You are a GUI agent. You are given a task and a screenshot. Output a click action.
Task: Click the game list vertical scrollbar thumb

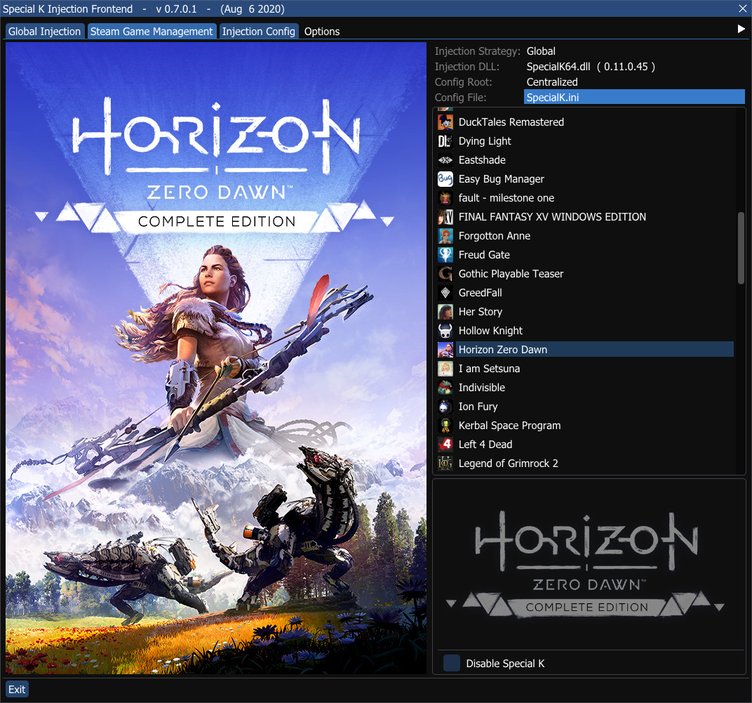point(741,248)
